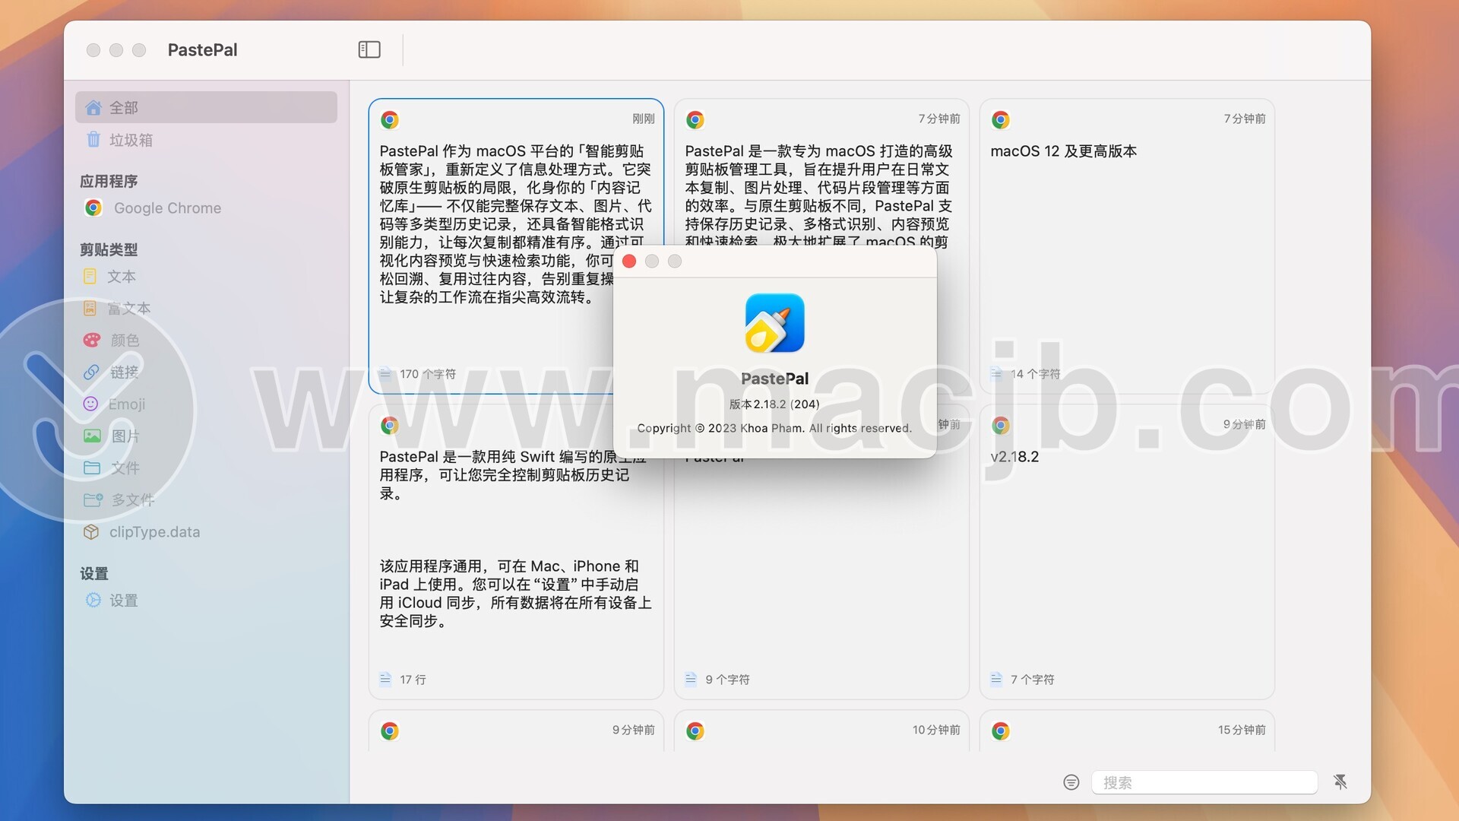Screen dimensions: 1459x821
Task: Click the gear icon beside 设置
Action: click(x=93, y=600)
